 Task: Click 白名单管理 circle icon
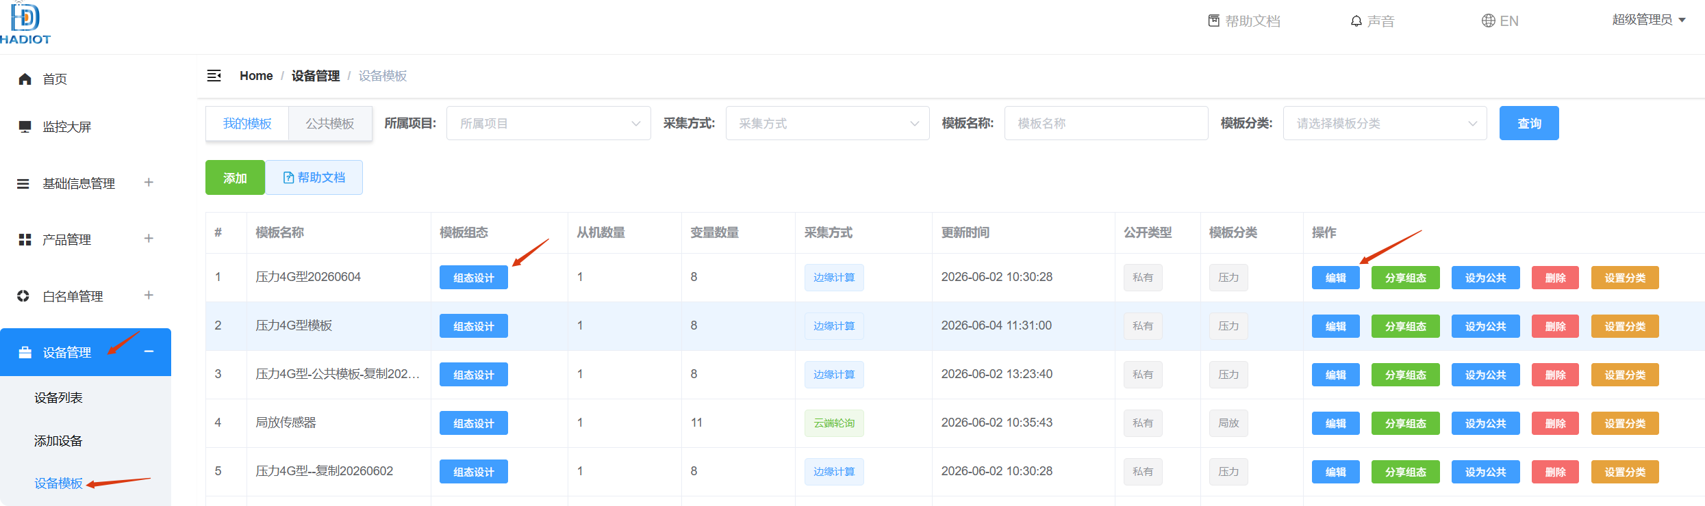23,296
